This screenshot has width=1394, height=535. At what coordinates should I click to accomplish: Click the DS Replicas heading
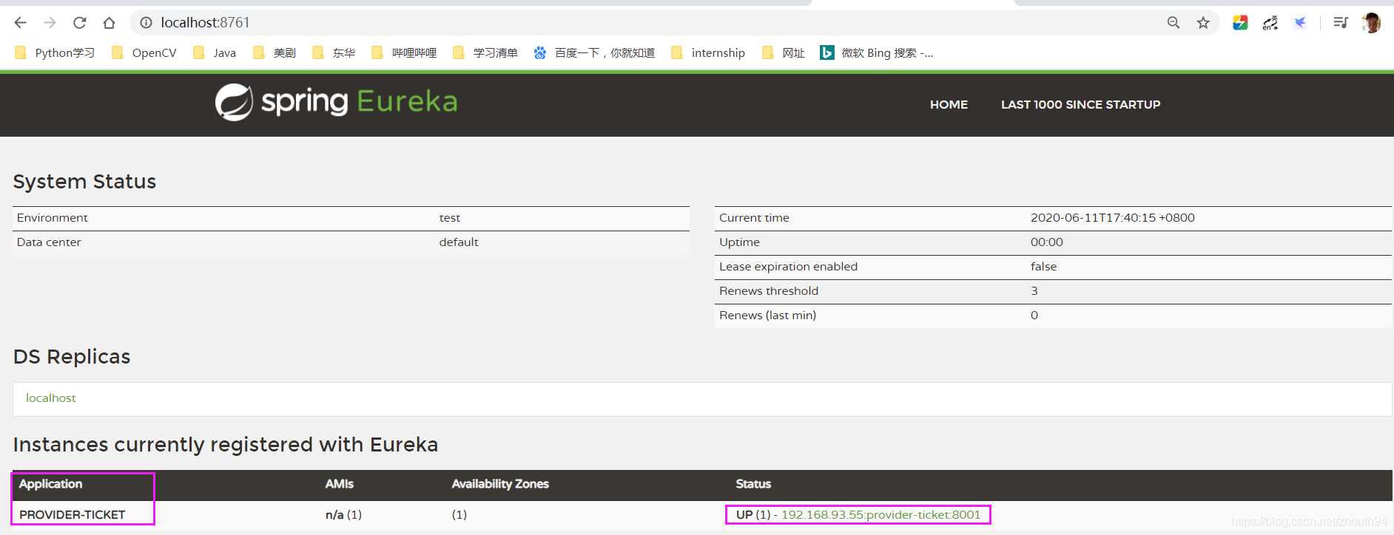[72, 357]
